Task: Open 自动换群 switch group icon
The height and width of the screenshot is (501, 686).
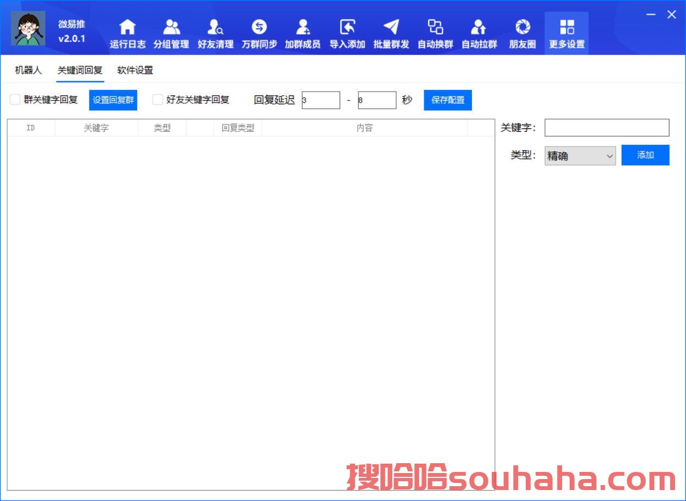Action: point(435,27)
